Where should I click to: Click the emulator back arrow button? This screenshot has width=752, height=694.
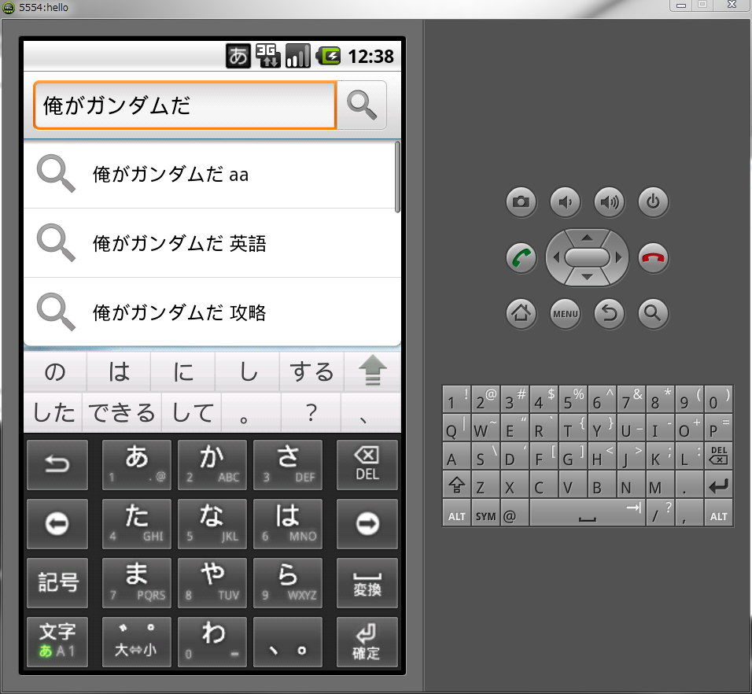[x=609, y=314]
